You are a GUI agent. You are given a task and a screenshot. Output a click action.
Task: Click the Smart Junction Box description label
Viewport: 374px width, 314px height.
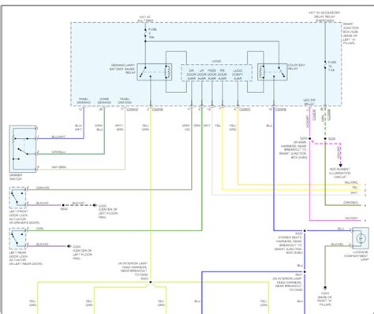click(x=351, y=33)
